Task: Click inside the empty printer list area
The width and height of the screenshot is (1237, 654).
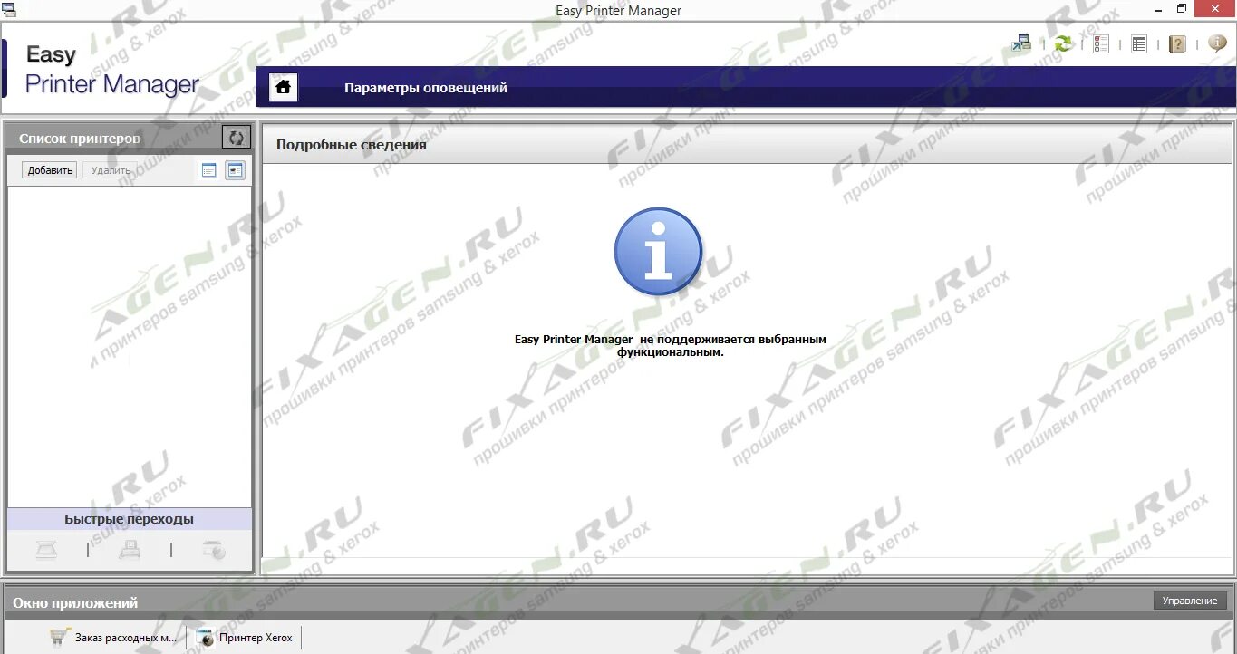Action: (130, 346)
